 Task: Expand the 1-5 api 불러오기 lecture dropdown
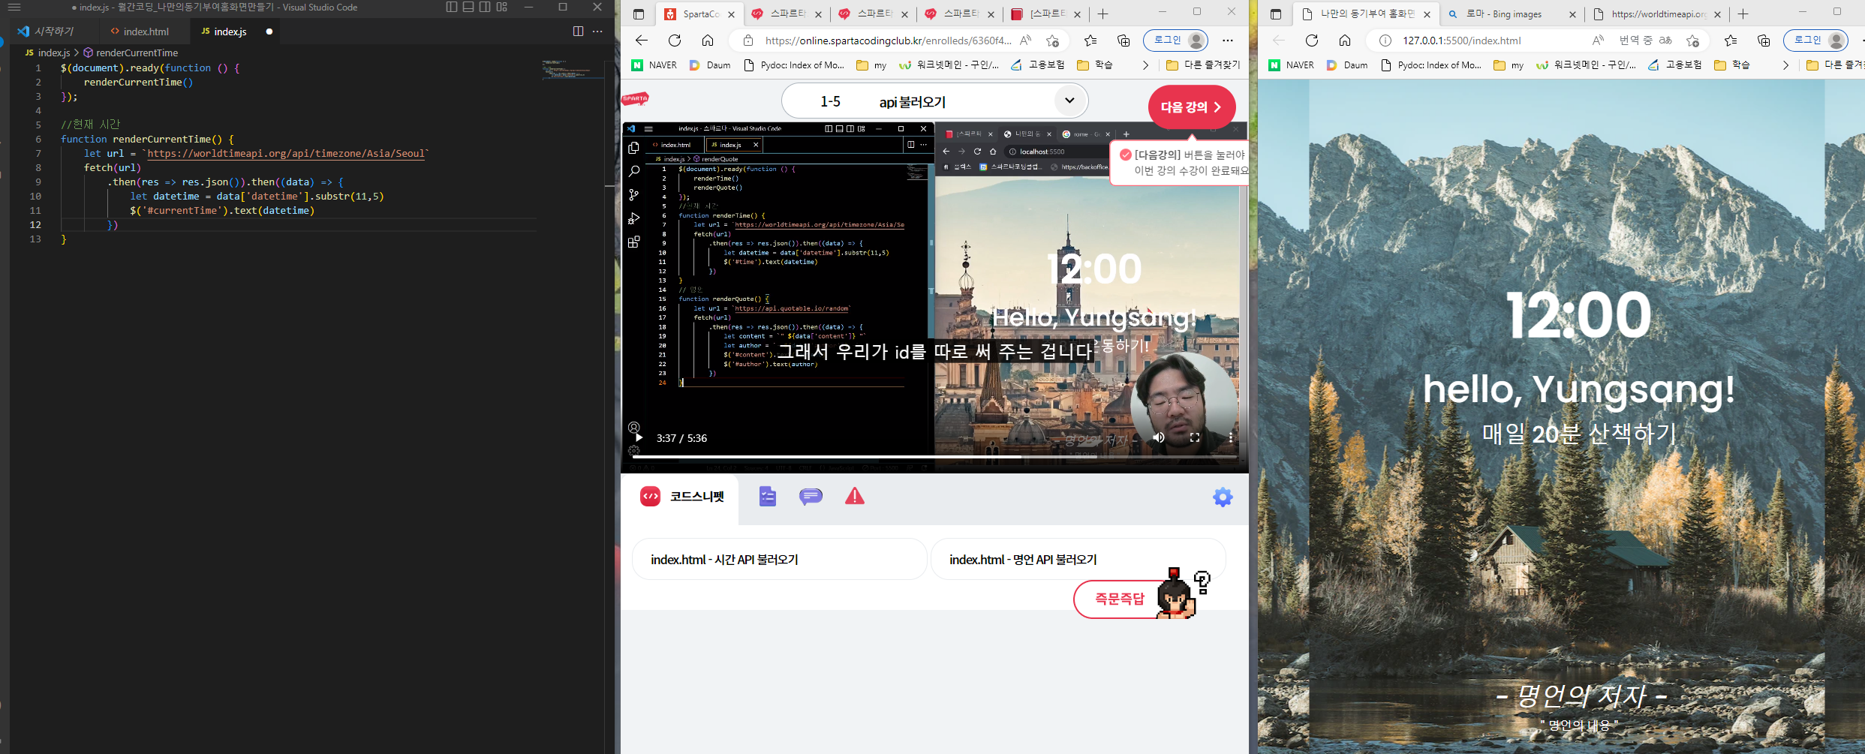(1069, 101)
